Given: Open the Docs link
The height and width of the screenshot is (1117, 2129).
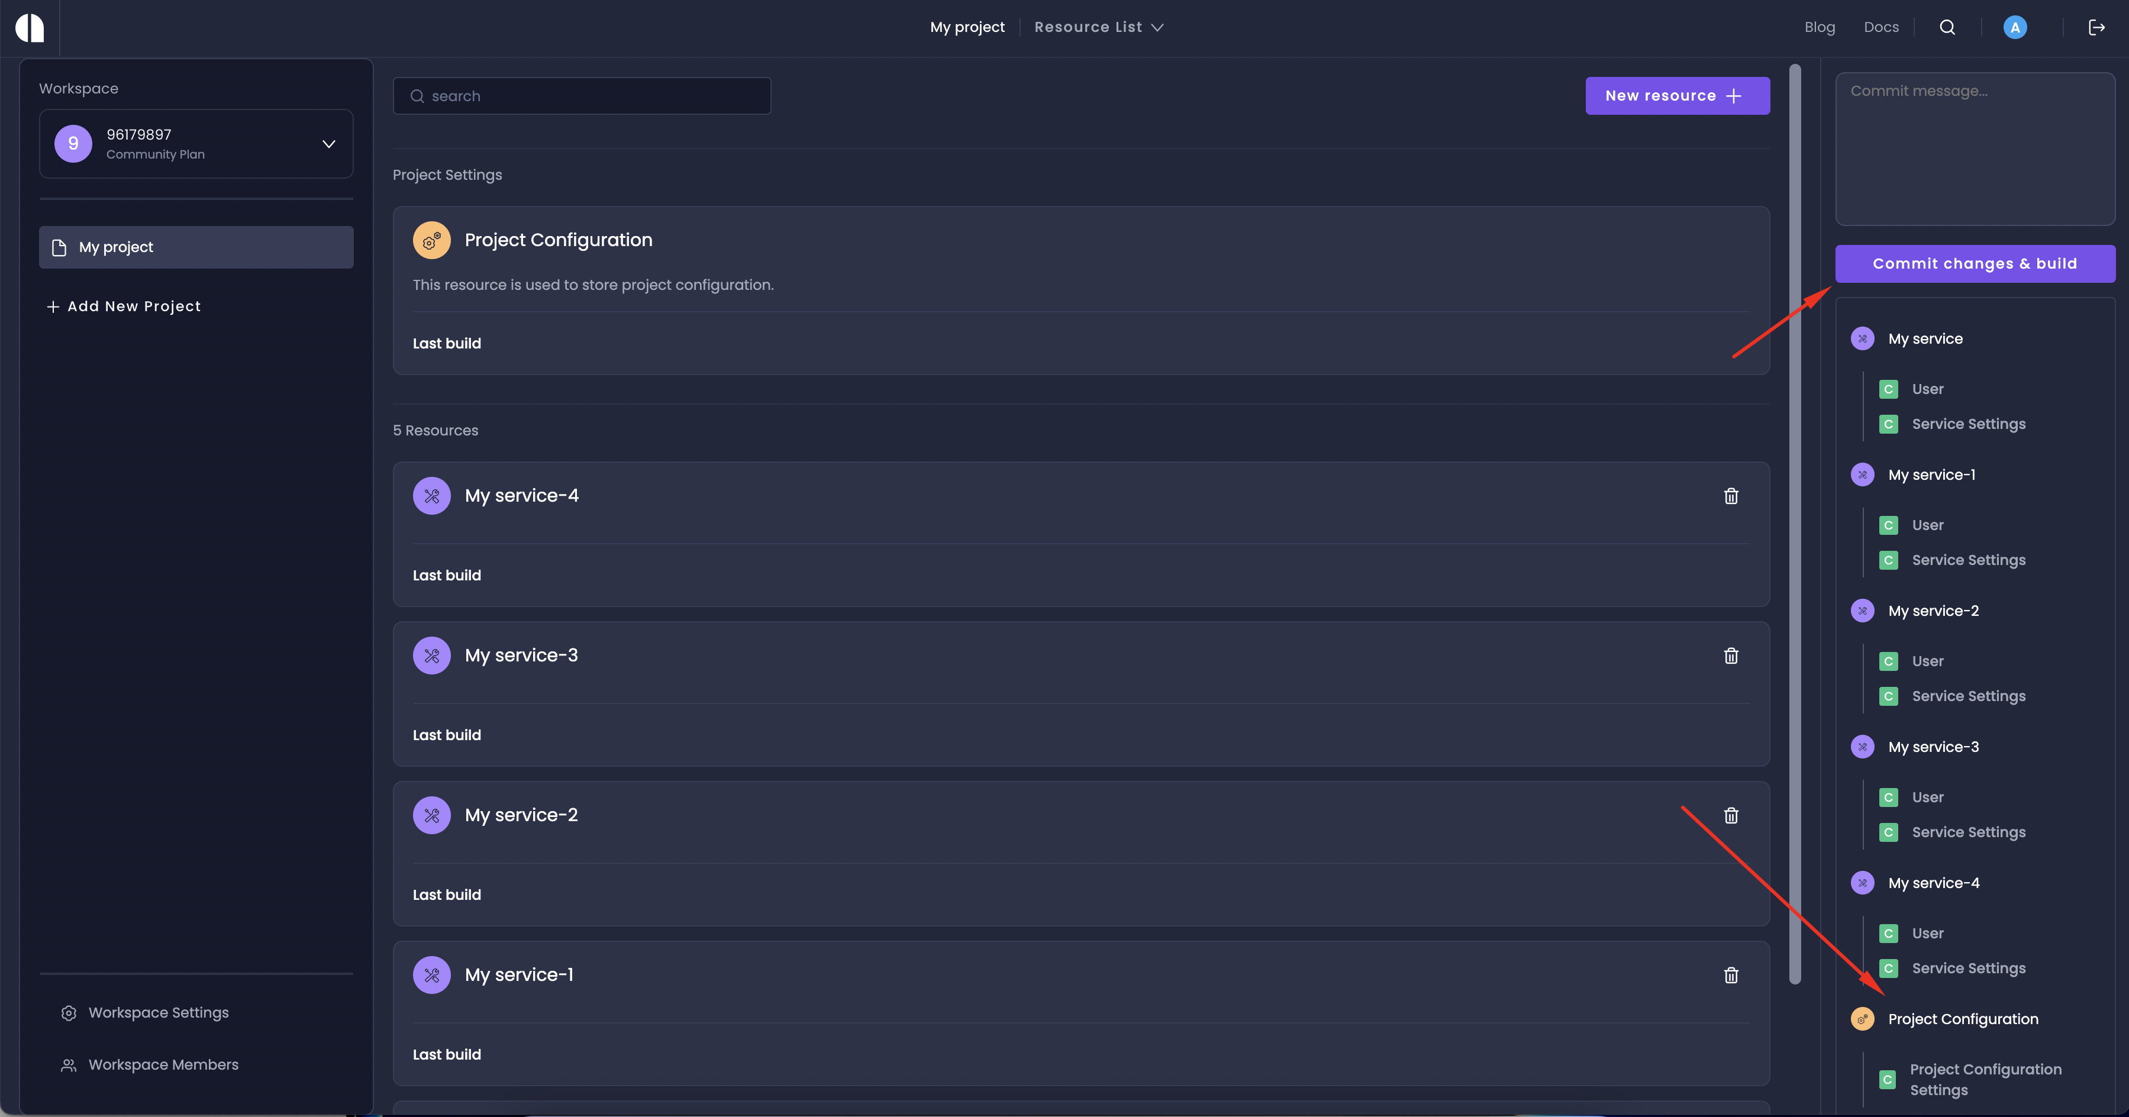Looking at the screenshot, I should 1881,27.
